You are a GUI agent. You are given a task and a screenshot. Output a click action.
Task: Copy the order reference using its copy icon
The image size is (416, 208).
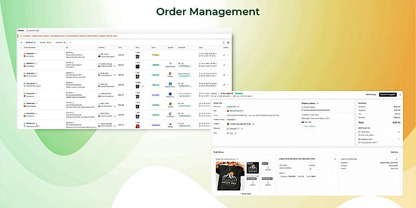239,106
